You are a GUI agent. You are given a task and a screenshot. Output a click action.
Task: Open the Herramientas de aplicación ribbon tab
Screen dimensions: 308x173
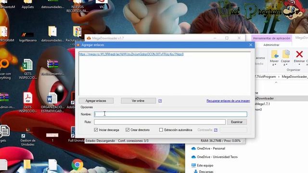(x=271, y=38)
